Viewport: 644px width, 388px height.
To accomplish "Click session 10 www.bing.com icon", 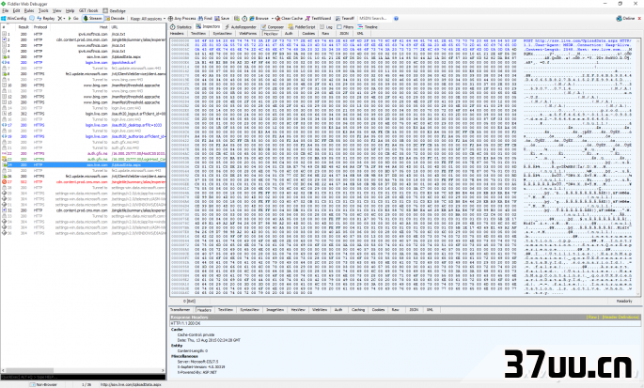I will 4,85.
